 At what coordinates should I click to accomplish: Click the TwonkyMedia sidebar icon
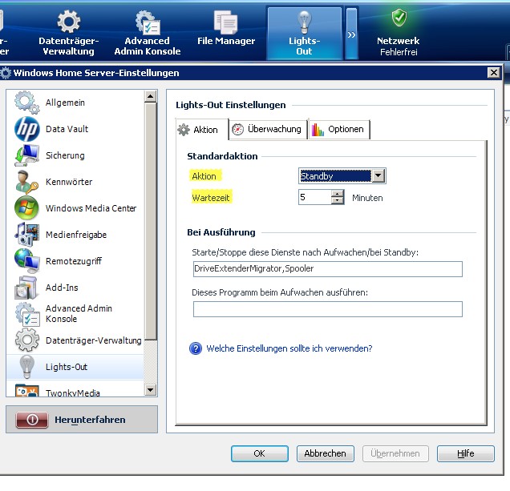point(27,390)
